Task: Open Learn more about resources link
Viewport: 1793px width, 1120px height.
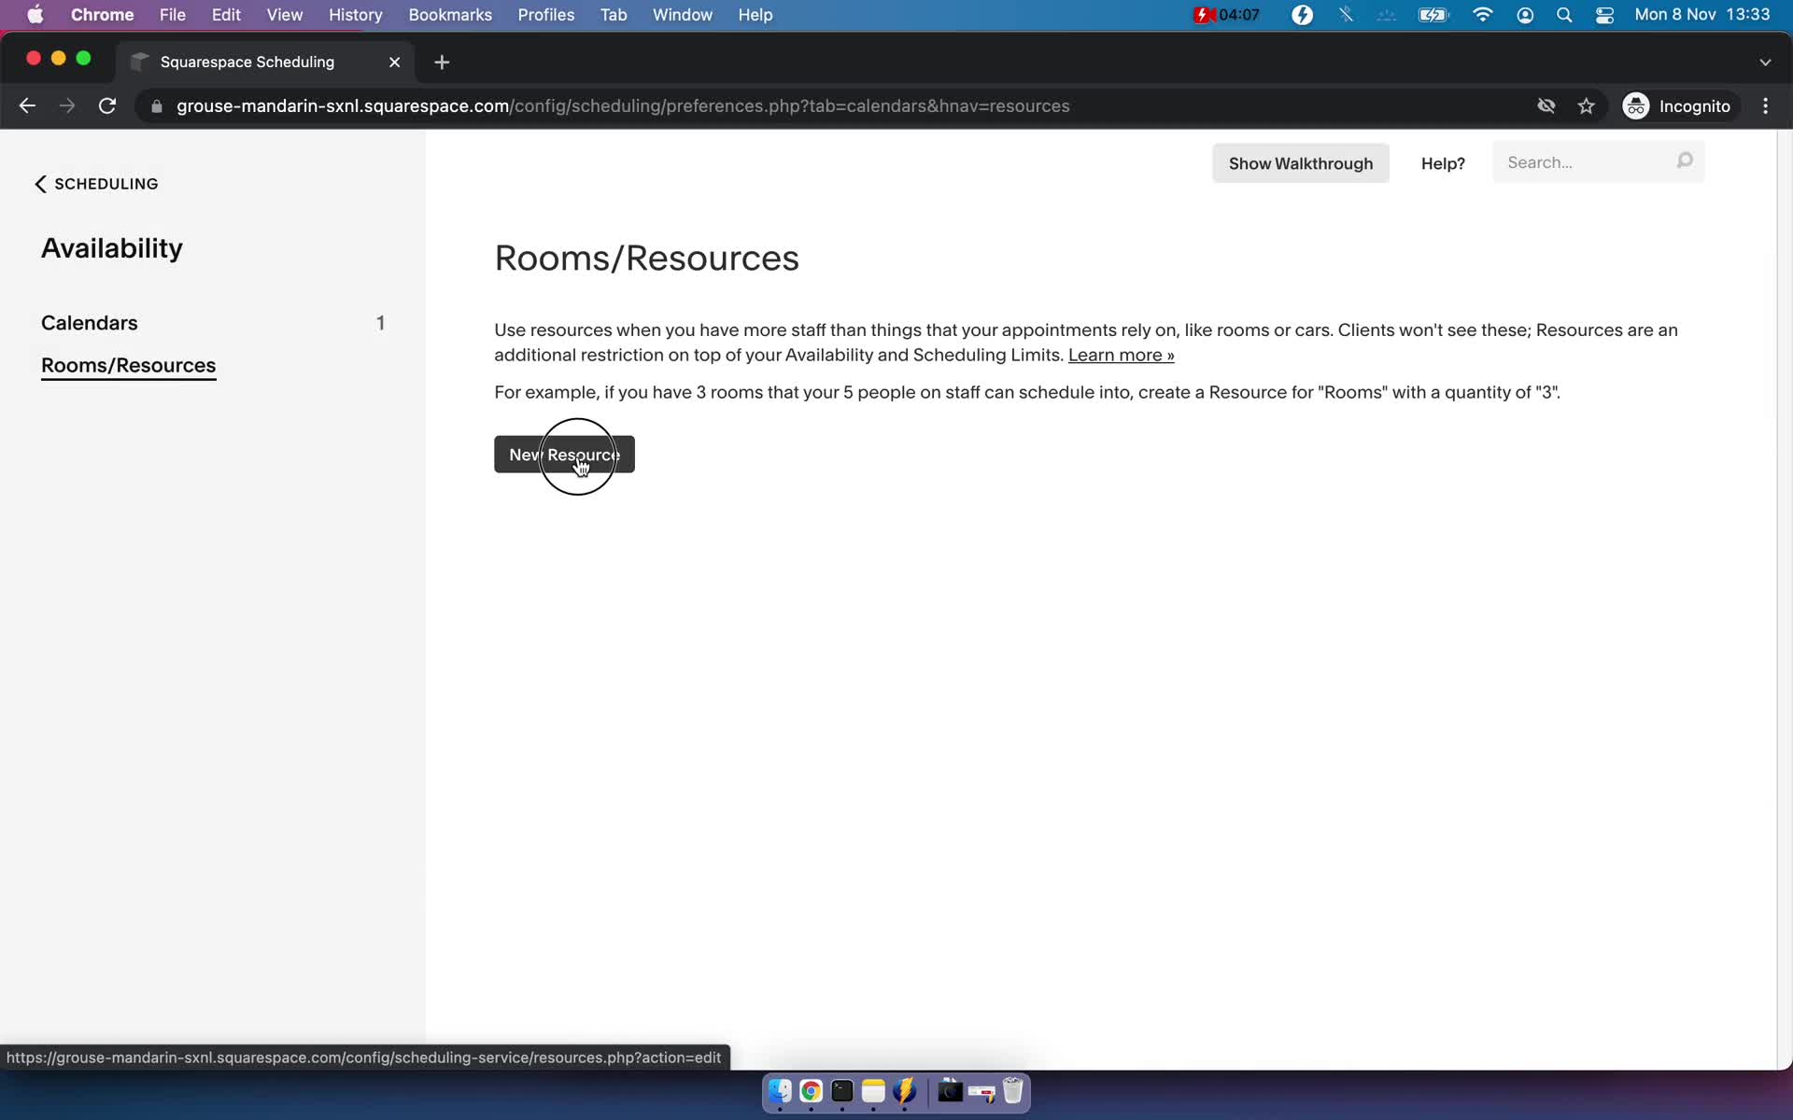Action: pyautogui.click(x=1119, y=355)
